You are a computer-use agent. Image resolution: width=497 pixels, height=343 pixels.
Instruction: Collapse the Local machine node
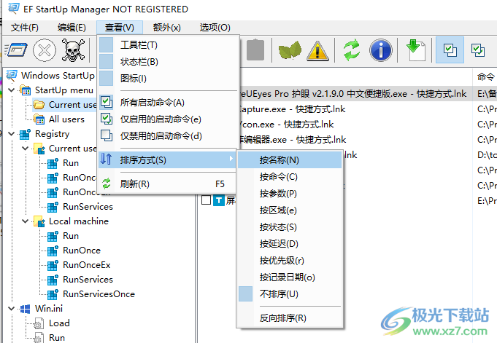(26, 221)
